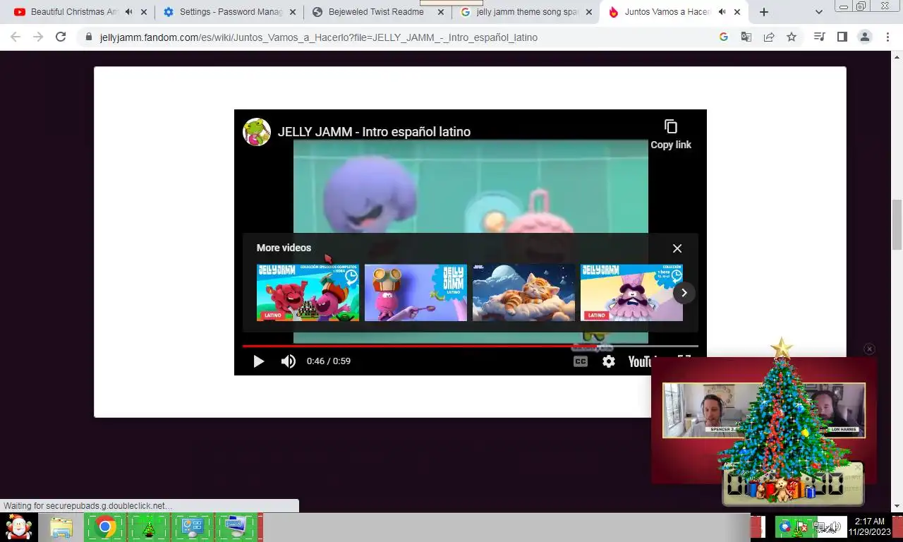
Task: View site information lock icon
Action: point(88,37)
